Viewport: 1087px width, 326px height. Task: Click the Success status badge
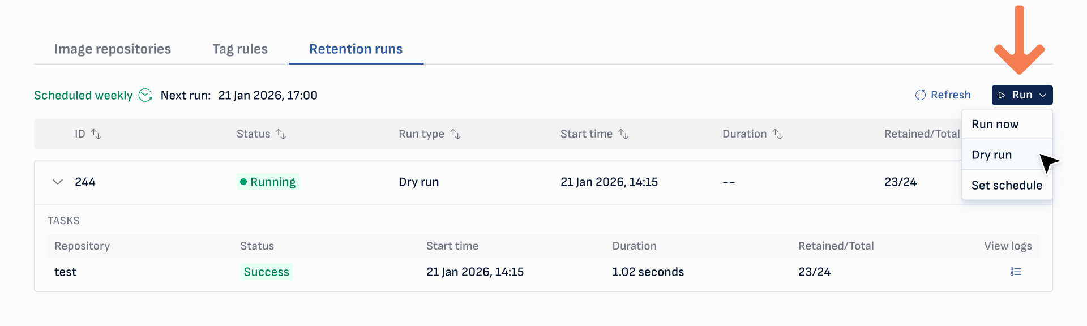point(266,272)
